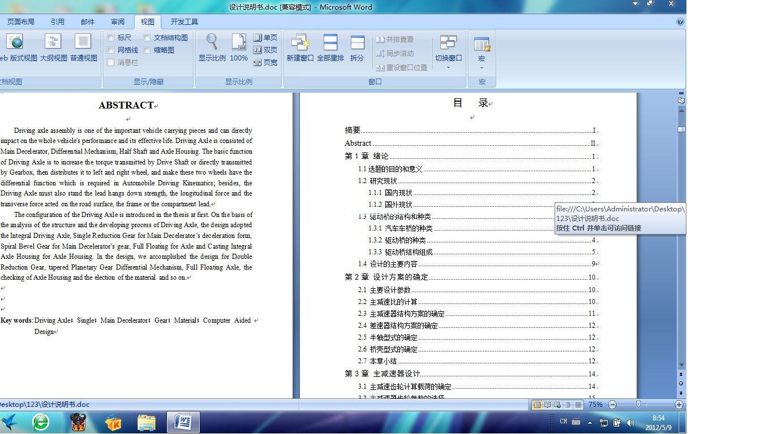
Task: Select Print Layout view in status bar
Action: (x=536, y=405)
